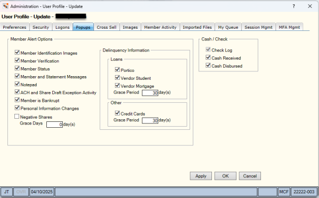Open the Session Mgmt tab
The width and height of the screenshot is (319, 198).
(x=258, y=27)
